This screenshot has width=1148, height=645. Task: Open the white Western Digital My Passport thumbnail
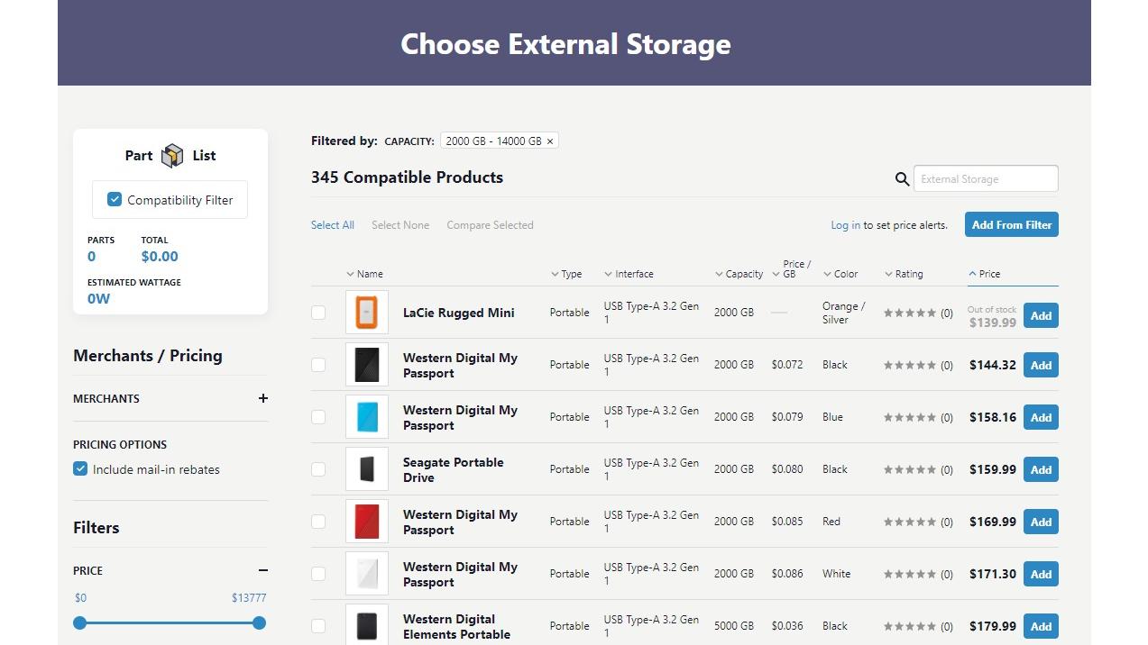click(367, 574)
